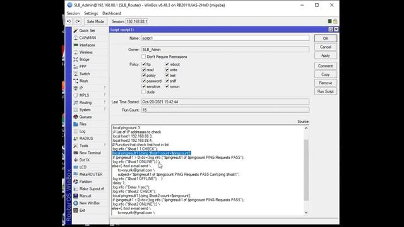
Task: Click the OK button
Action: click(x=326, y=38)
